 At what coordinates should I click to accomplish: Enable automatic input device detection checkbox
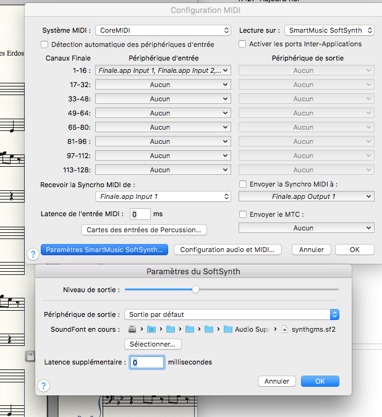click(45, 44)
